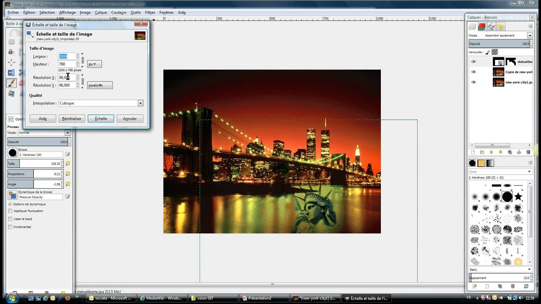This screenshot has width=541, height=304.
Task: Select the Rectangle Select tool
Action: tap(11, 42)
